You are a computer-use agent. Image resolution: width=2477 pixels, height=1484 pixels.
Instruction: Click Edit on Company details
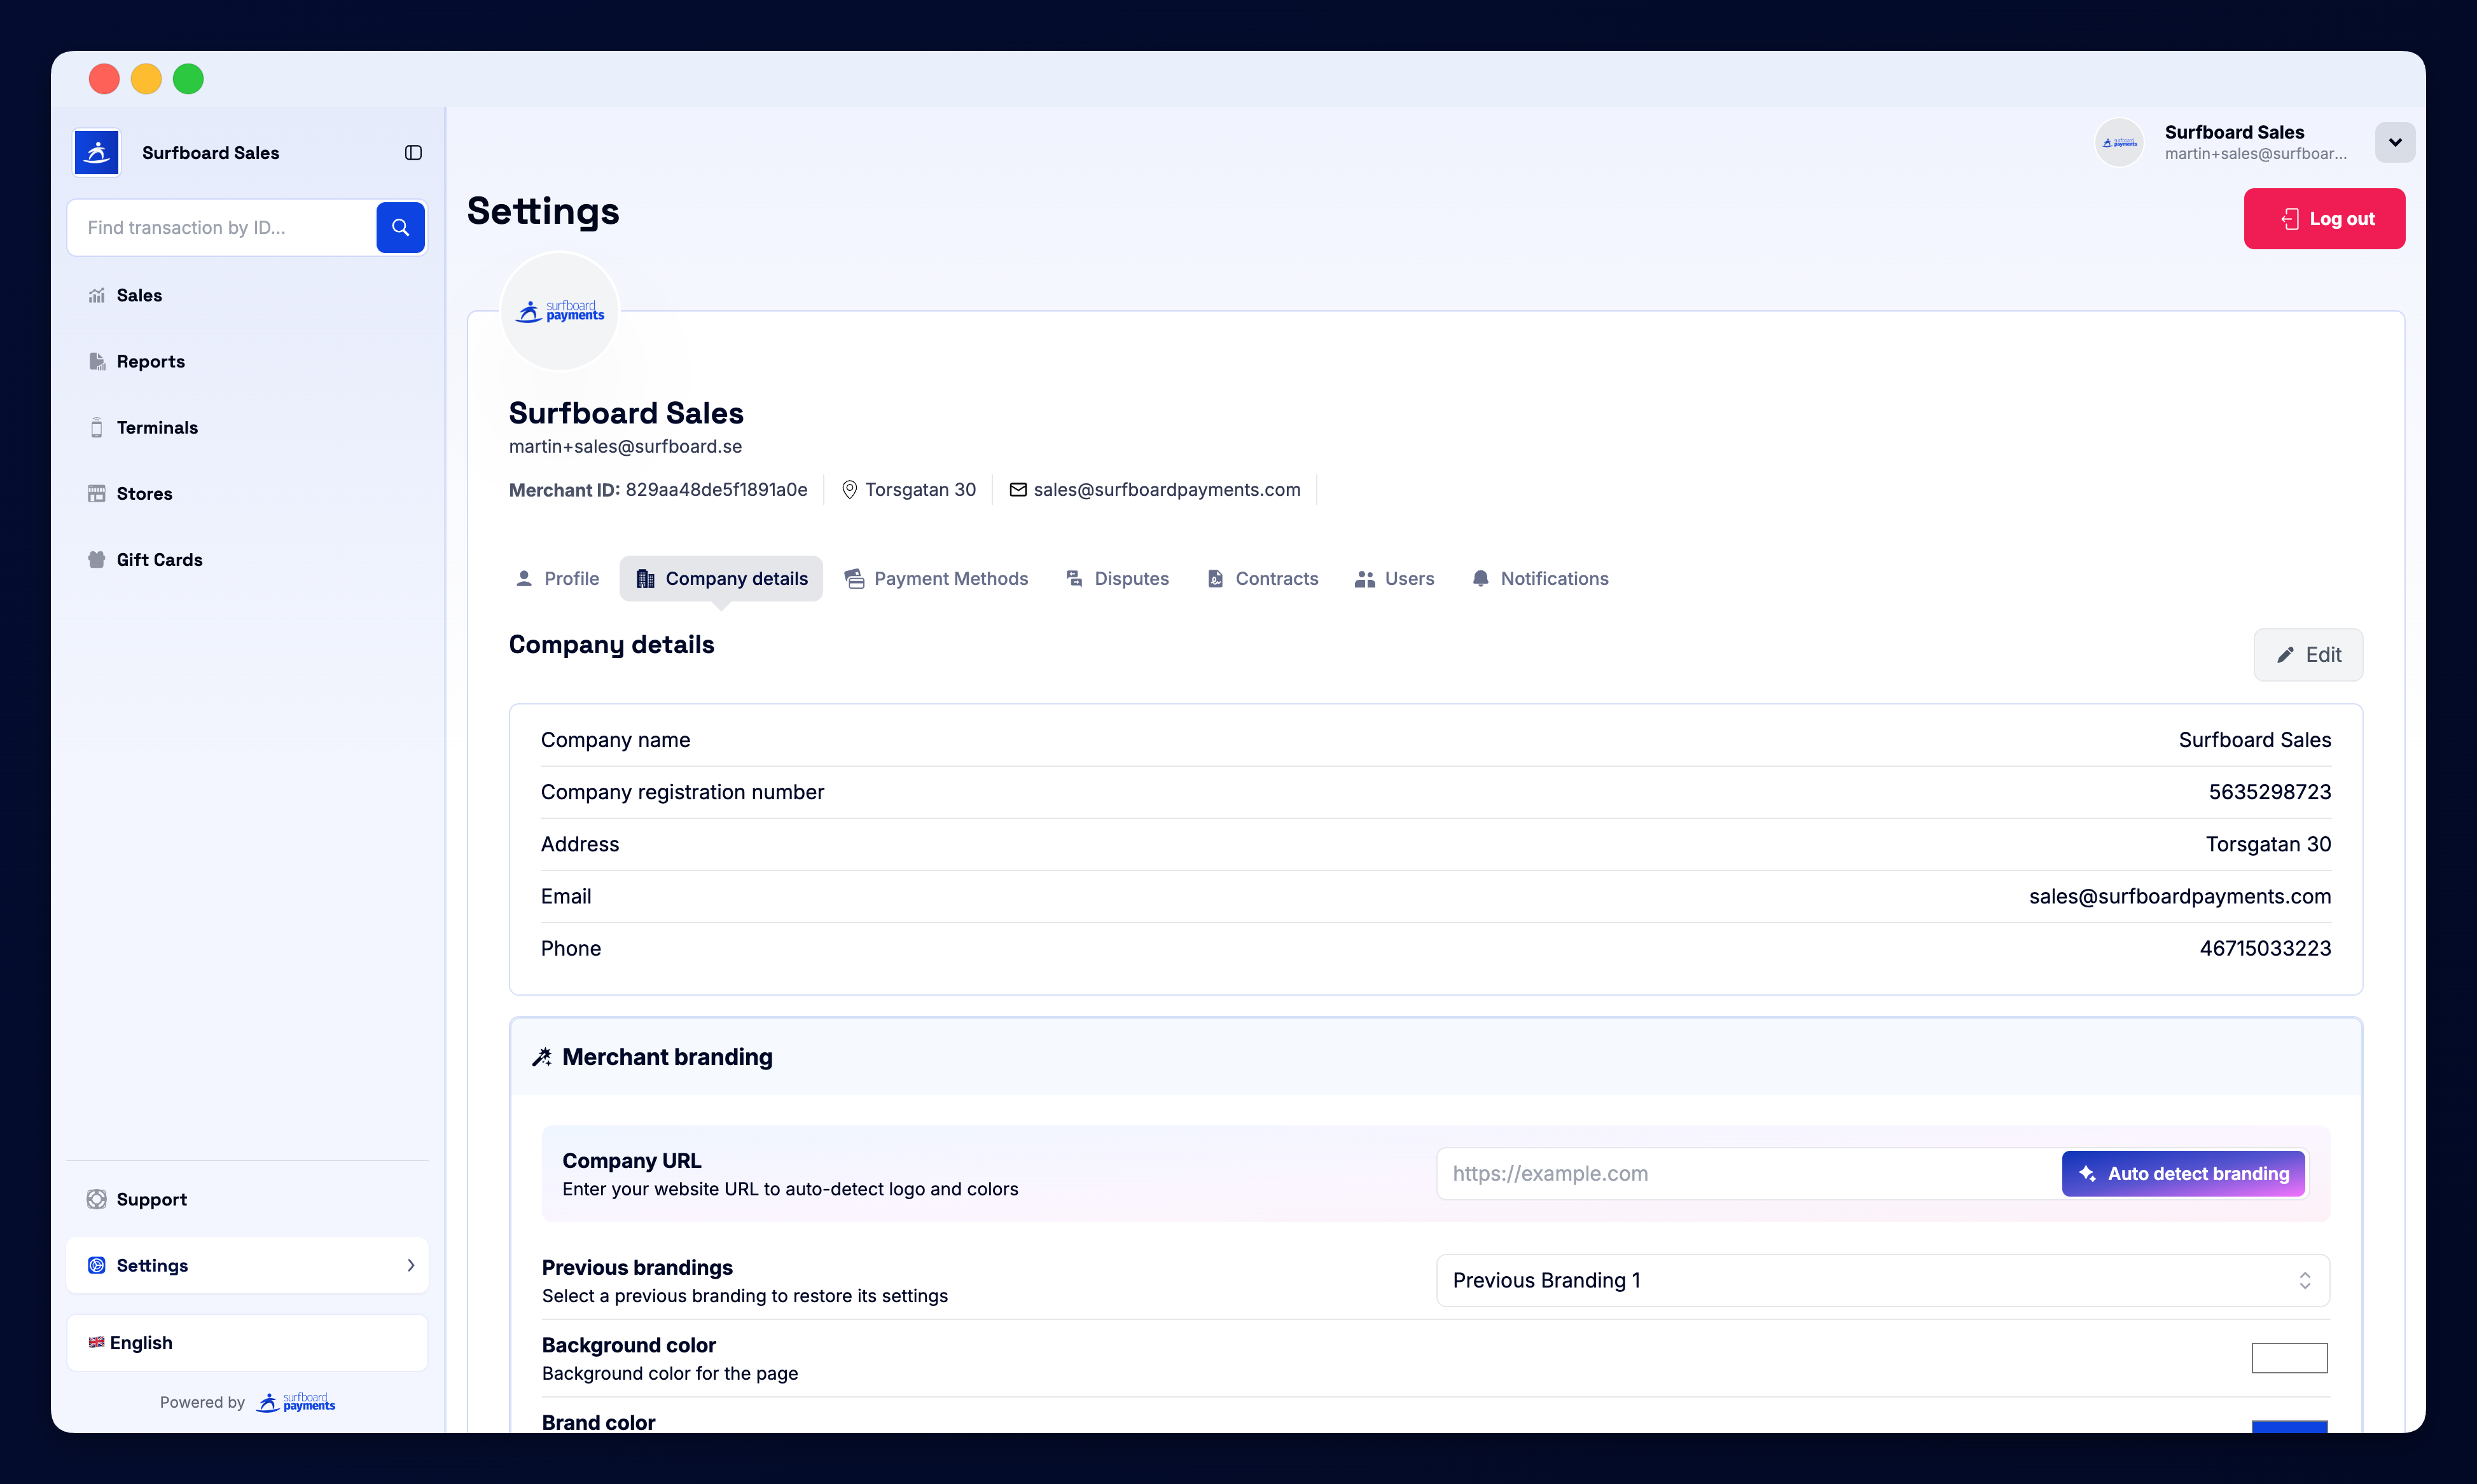coord(2308,654)
